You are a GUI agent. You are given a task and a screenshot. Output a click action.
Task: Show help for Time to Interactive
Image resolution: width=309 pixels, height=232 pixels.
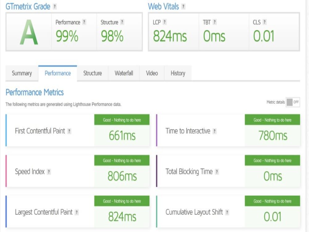point(214,131)
